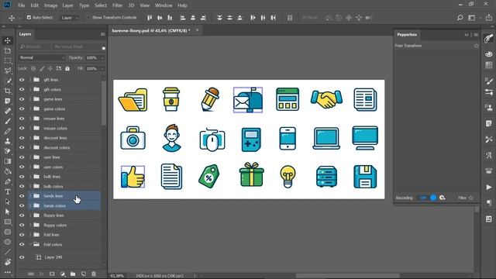Select the floppy colors group
The width and height of the screenshot is (496, 279).
coord(64,225)
